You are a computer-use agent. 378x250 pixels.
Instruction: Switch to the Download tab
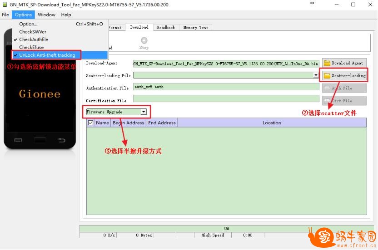click(x=139, y=27)
